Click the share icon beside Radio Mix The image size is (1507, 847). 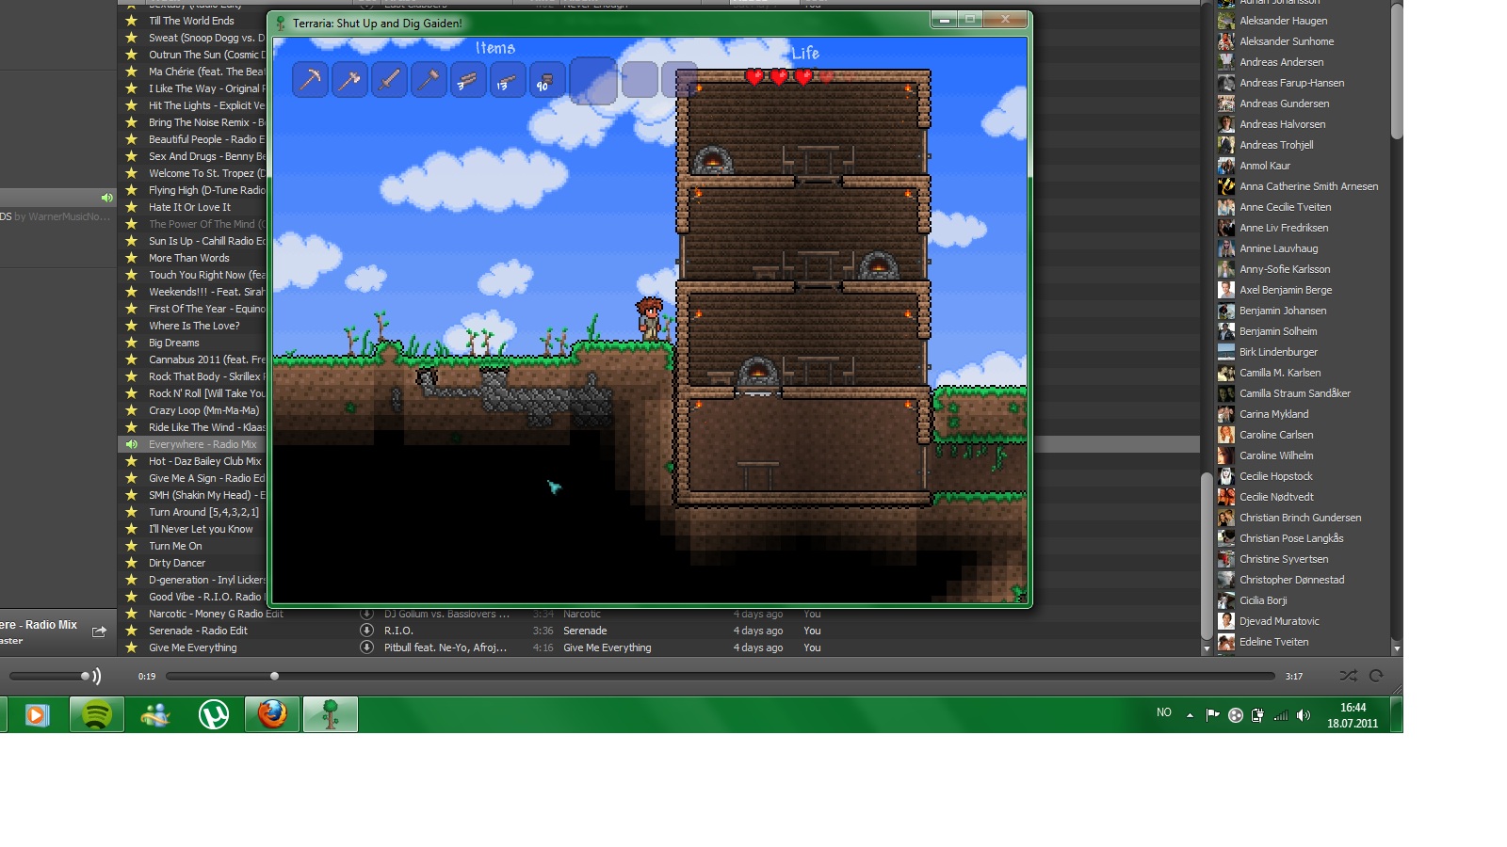tap(99, 631)
